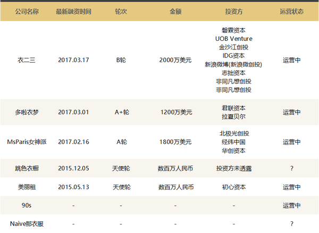Viewport: 319px width, 233px height.
Task: Click investor IDG资本
Action: point(234,56)
